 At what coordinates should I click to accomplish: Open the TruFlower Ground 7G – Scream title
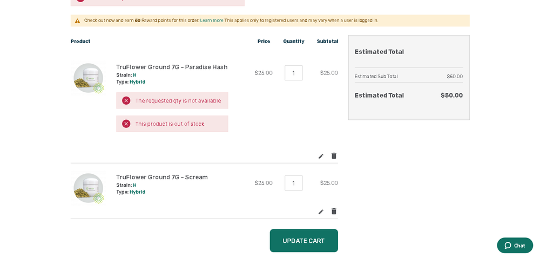162,178
